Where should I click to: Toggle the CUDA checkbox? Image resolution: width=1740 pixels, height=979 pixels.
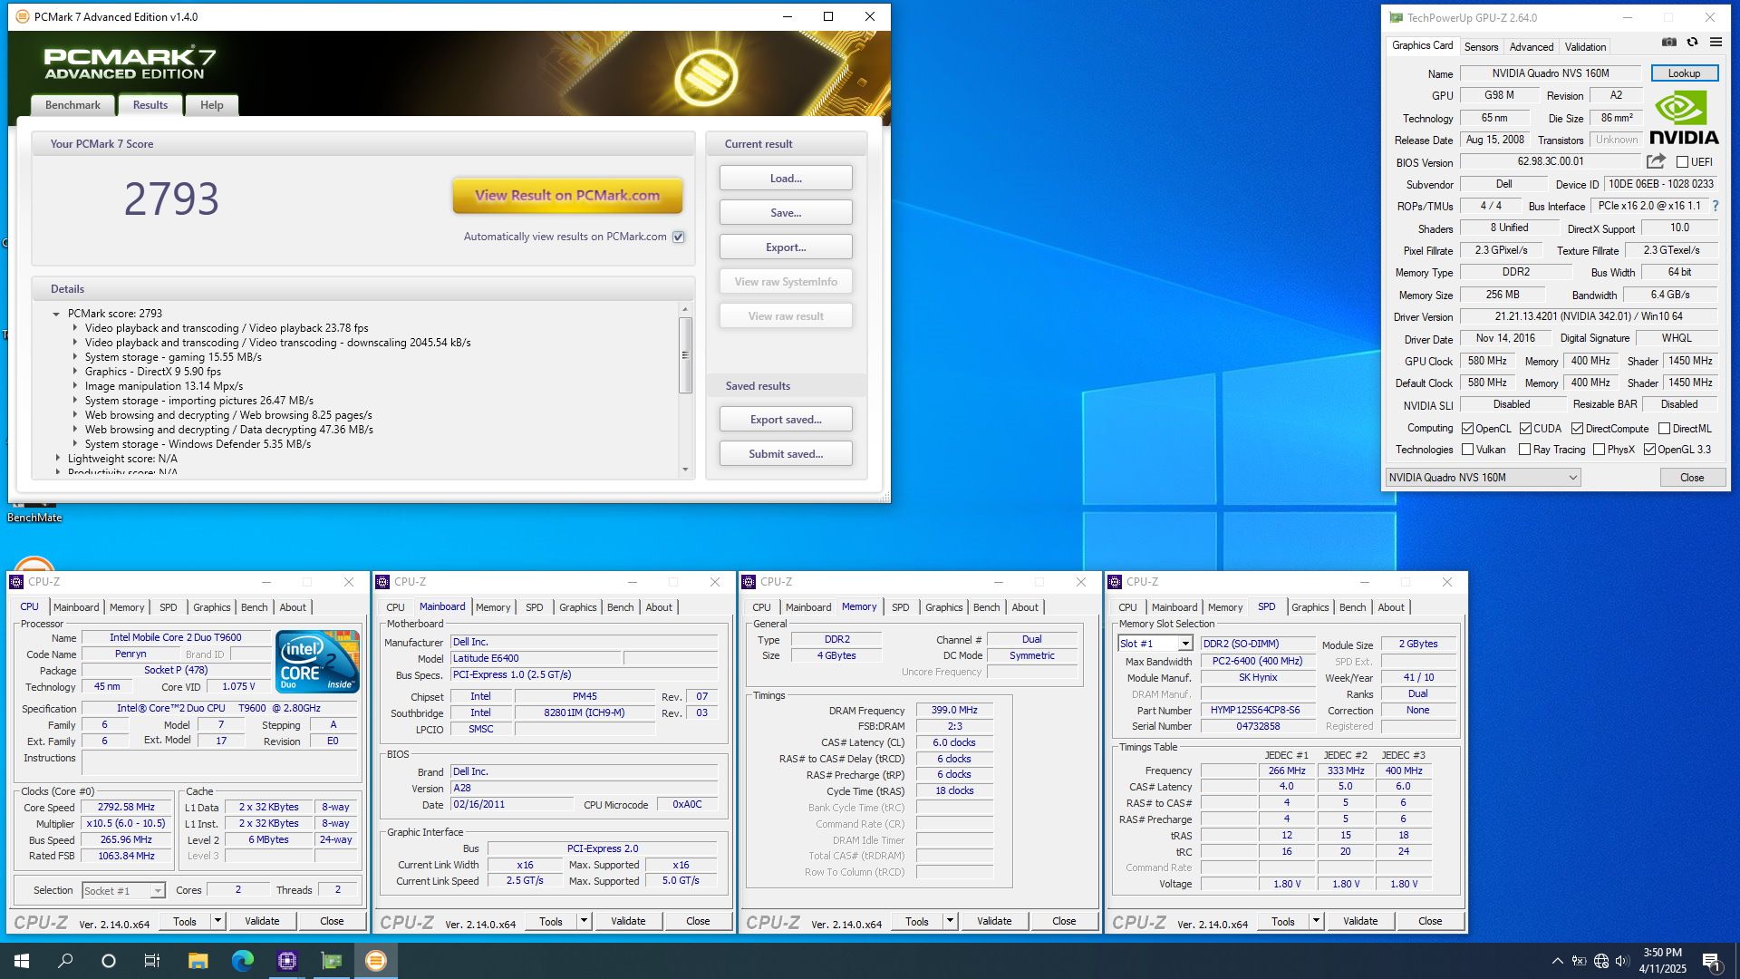1525,429
